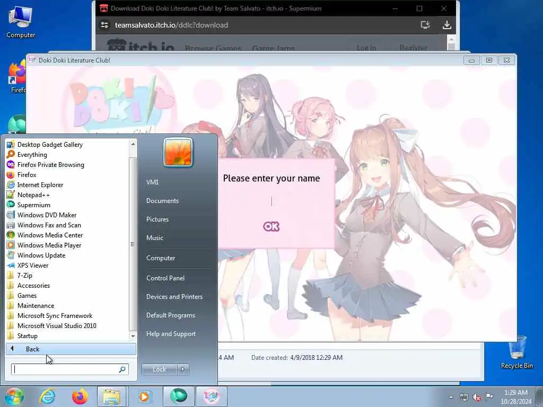This screenshot has height=407, width=543.
Task: Open Pictures from the Start menu
Action: (x=157, y=219)
